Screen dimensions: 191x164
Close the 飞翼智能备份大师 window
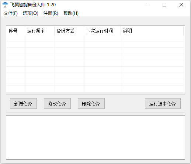(181, 5)
